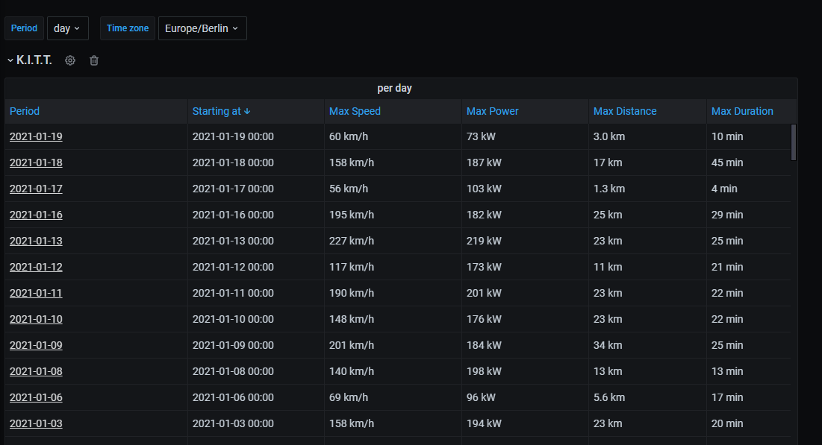Open the 2021-01-18 period link
The image size is (822, 445).
click(x=36, y=162)
